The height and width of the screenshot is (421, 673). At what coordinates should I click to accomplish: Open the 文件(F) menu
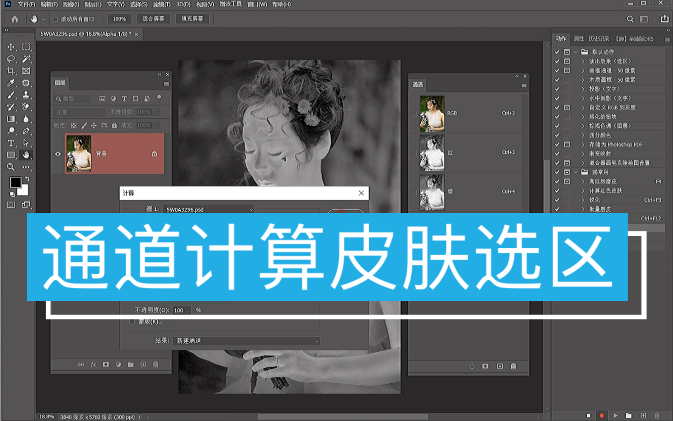[x=26, y=4]
